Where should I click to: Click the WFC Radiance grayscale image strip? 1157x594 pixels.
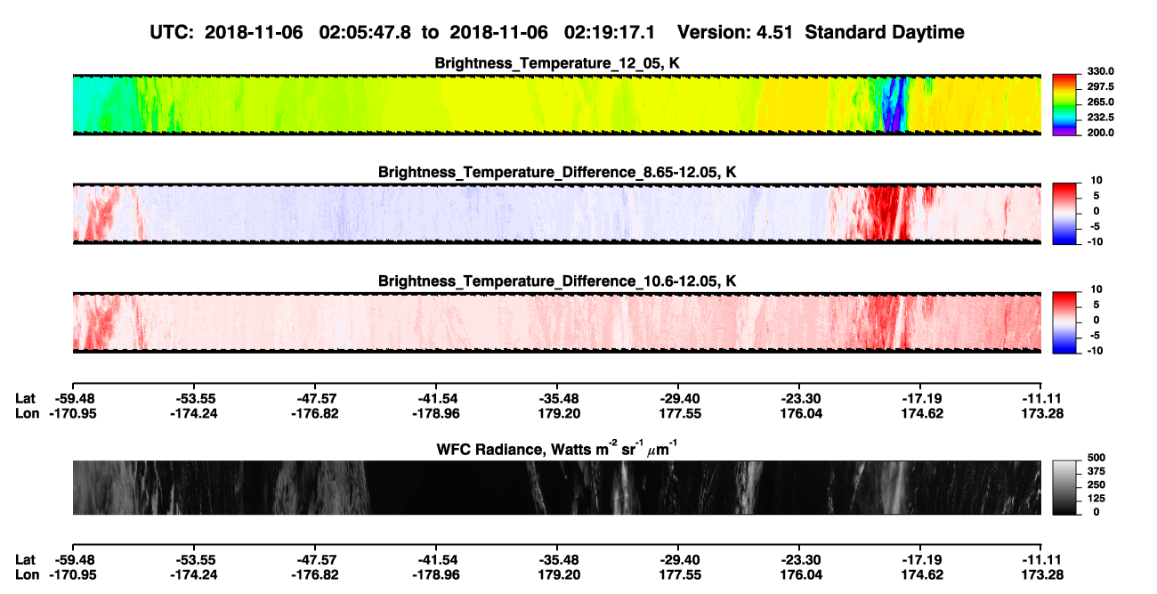(557, 487)
